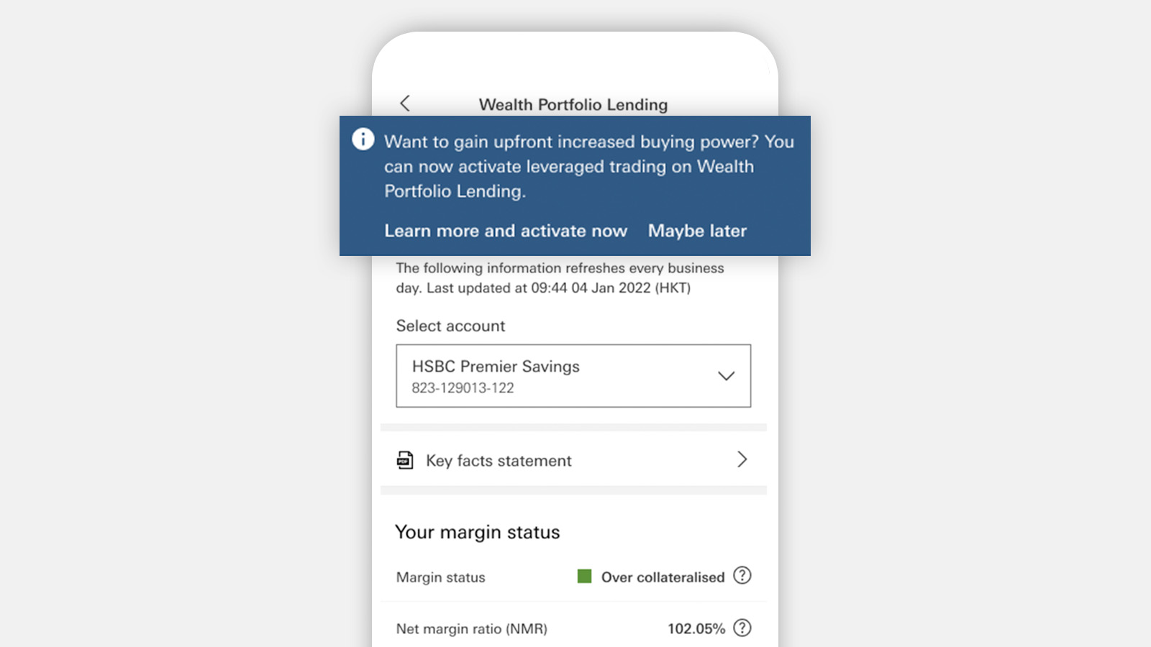The image size is (1151, 647).
Task: Click the green margin status indicator square
Action: [584, 577]
